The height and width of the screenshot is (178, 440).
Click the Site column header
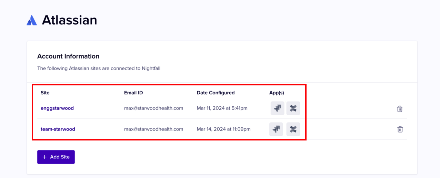click(x=45, y=93)
